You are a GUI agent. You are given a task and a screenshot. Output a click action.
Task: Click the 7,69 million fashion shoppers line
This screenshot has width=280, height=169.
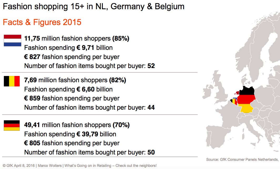pos(75,80)
